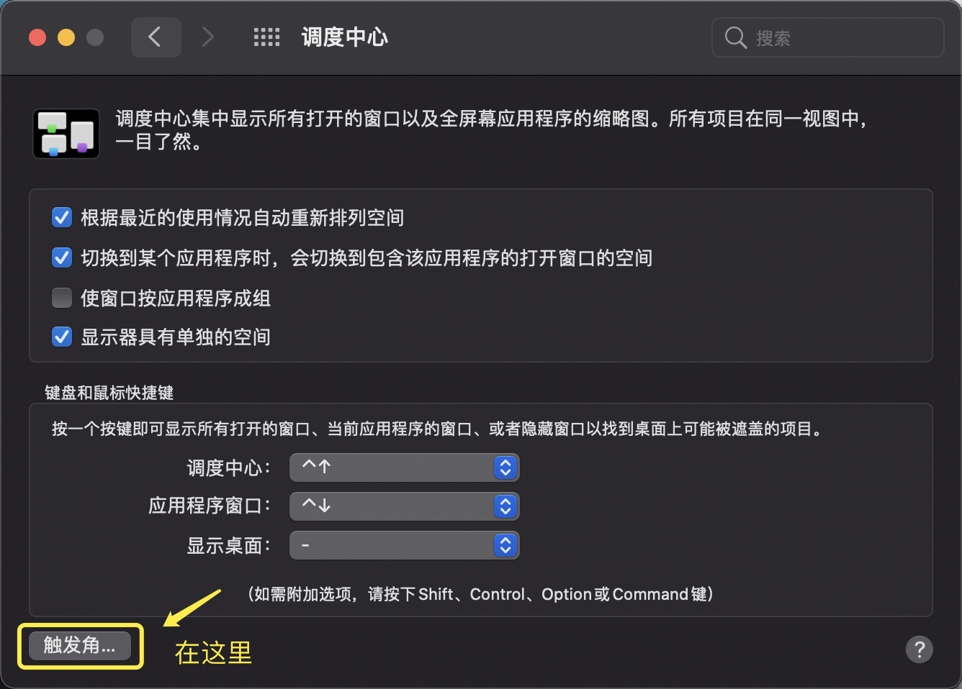Click the Mission Control pane icon
The height and width of the screenshot is (689, 962).
pos(66,134)
